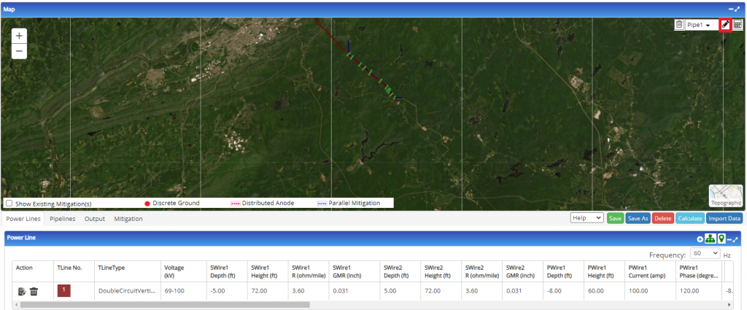The height and width of the screenshot is (310, 747).
Task: Switch to Topographic map thumbnail
Action: point(725,195)
